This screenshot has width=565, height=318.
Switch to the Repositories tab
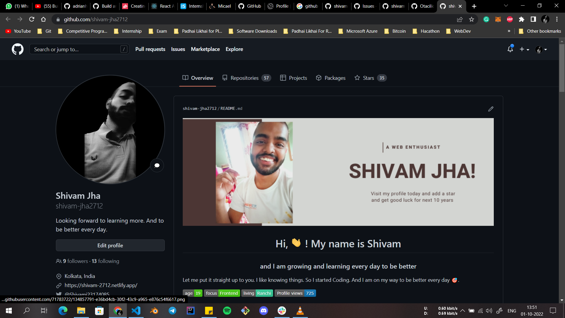(244, 78)
